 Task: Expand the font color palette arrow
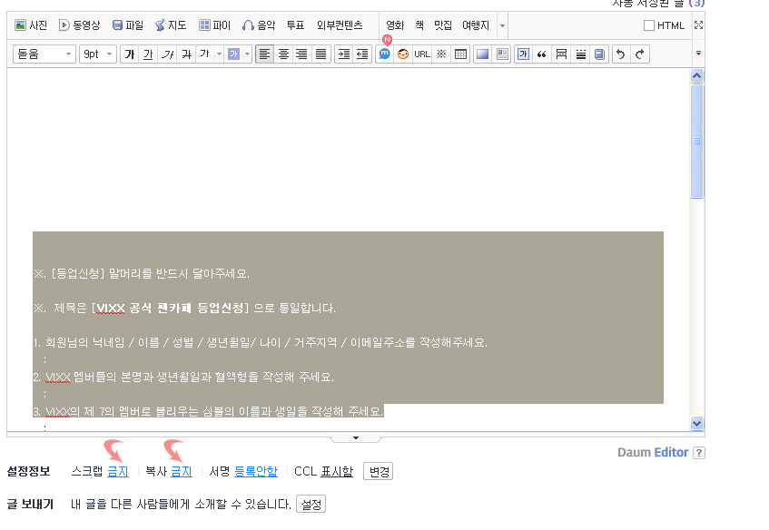point(219,54)
